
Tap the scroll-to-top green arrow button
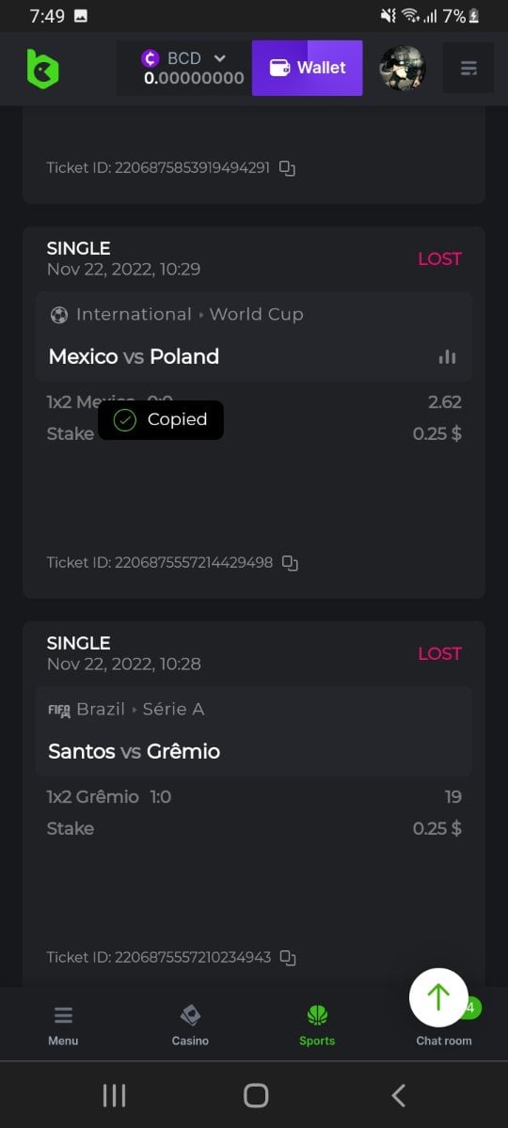(x=438, y=997)
